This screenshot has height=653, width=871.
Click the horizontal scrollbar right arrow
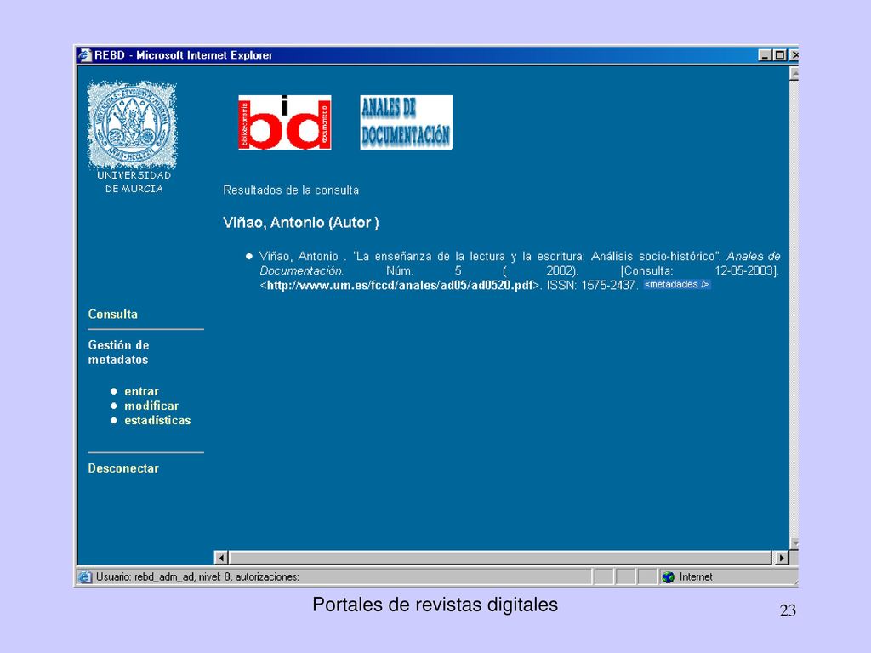781,558
